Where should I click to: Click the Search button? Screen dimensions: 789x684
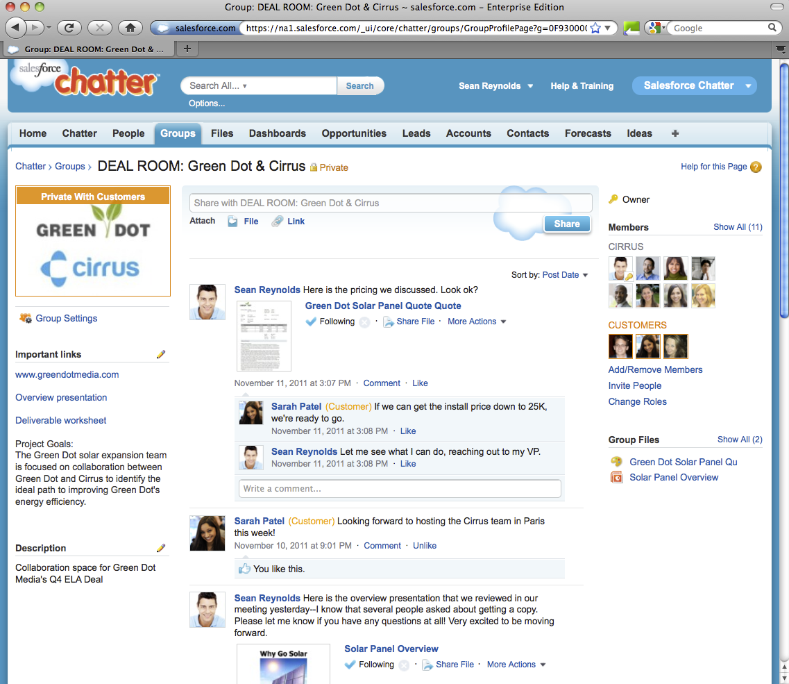[359, 85]
